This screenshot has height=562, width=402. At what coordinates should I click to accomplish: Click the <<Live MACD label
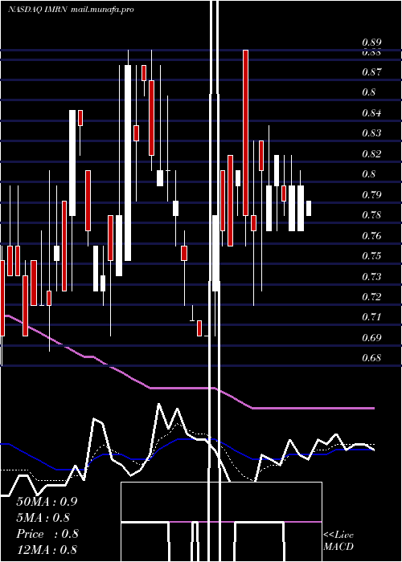tap(338, 541)
